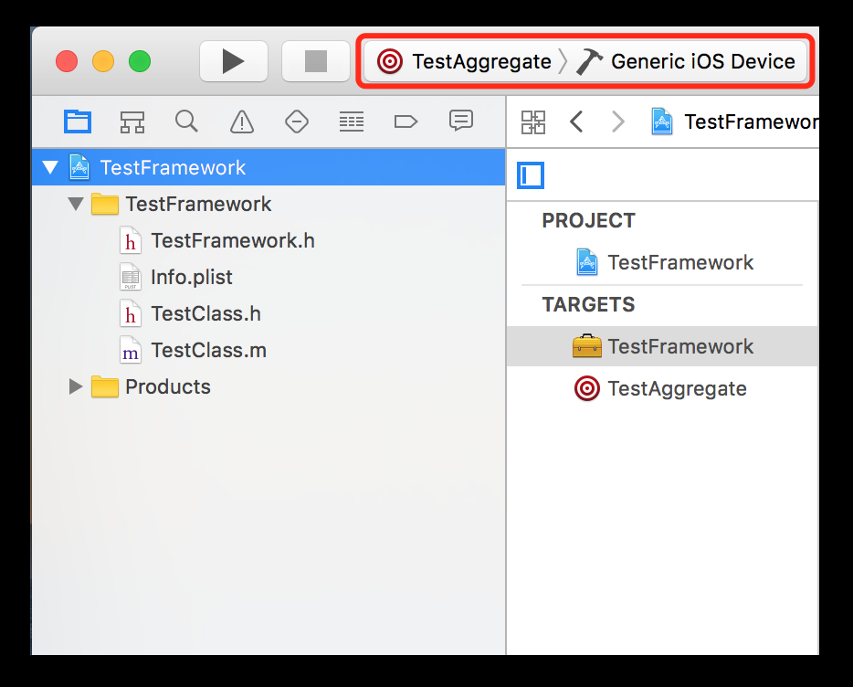Viewport: 853px width, 687px height.
Task: Select the TestAggregate target
Action: click(x=676, y=389)
